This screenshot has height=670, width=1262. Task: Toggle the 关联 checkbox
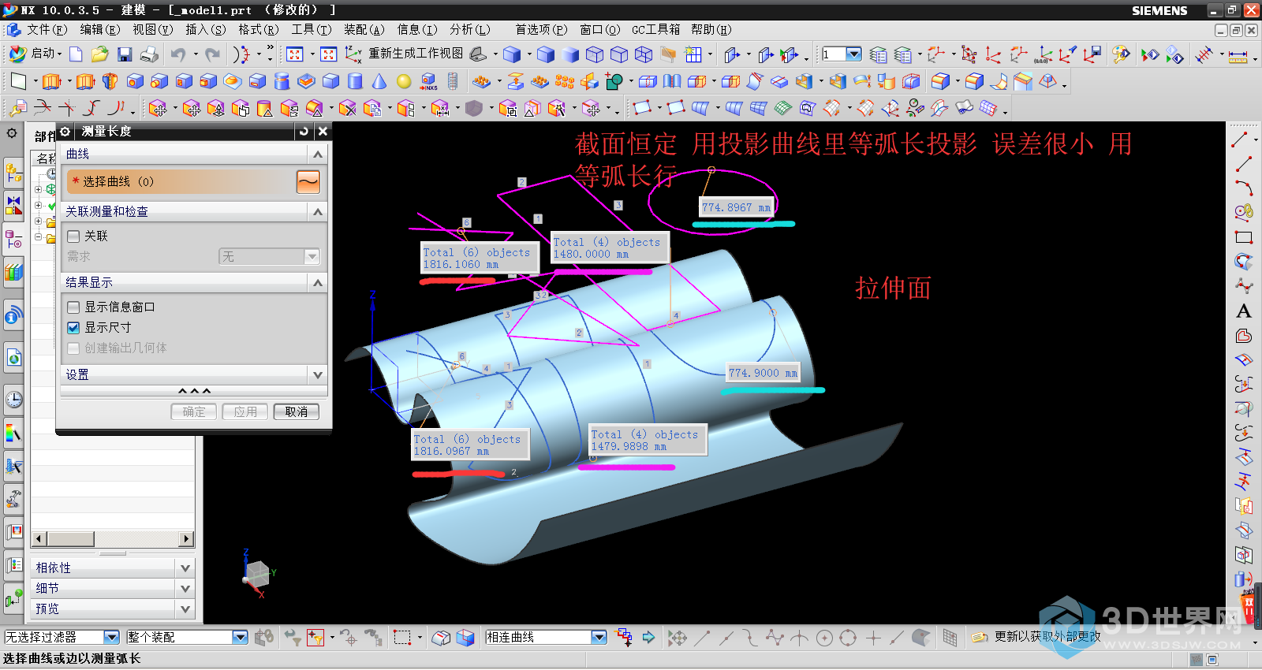pyautogui.click(x=74, y=236)
